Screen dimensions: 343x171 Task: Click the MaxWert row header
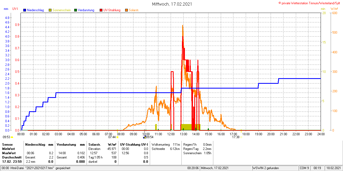(x=9, y=153)
